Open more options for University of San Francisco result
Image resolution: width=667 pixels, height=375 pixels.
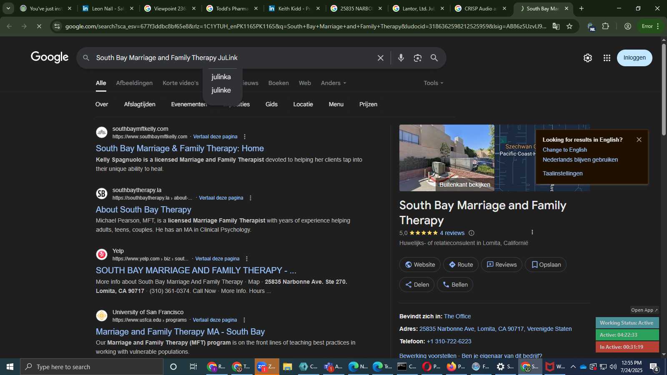244,320
